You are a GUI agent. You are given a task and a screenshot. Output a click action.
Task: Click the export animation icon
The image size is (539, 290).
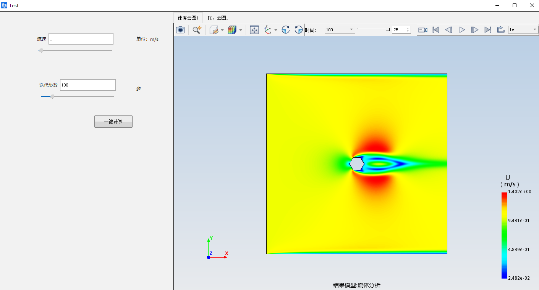click(x=501, y=30)
